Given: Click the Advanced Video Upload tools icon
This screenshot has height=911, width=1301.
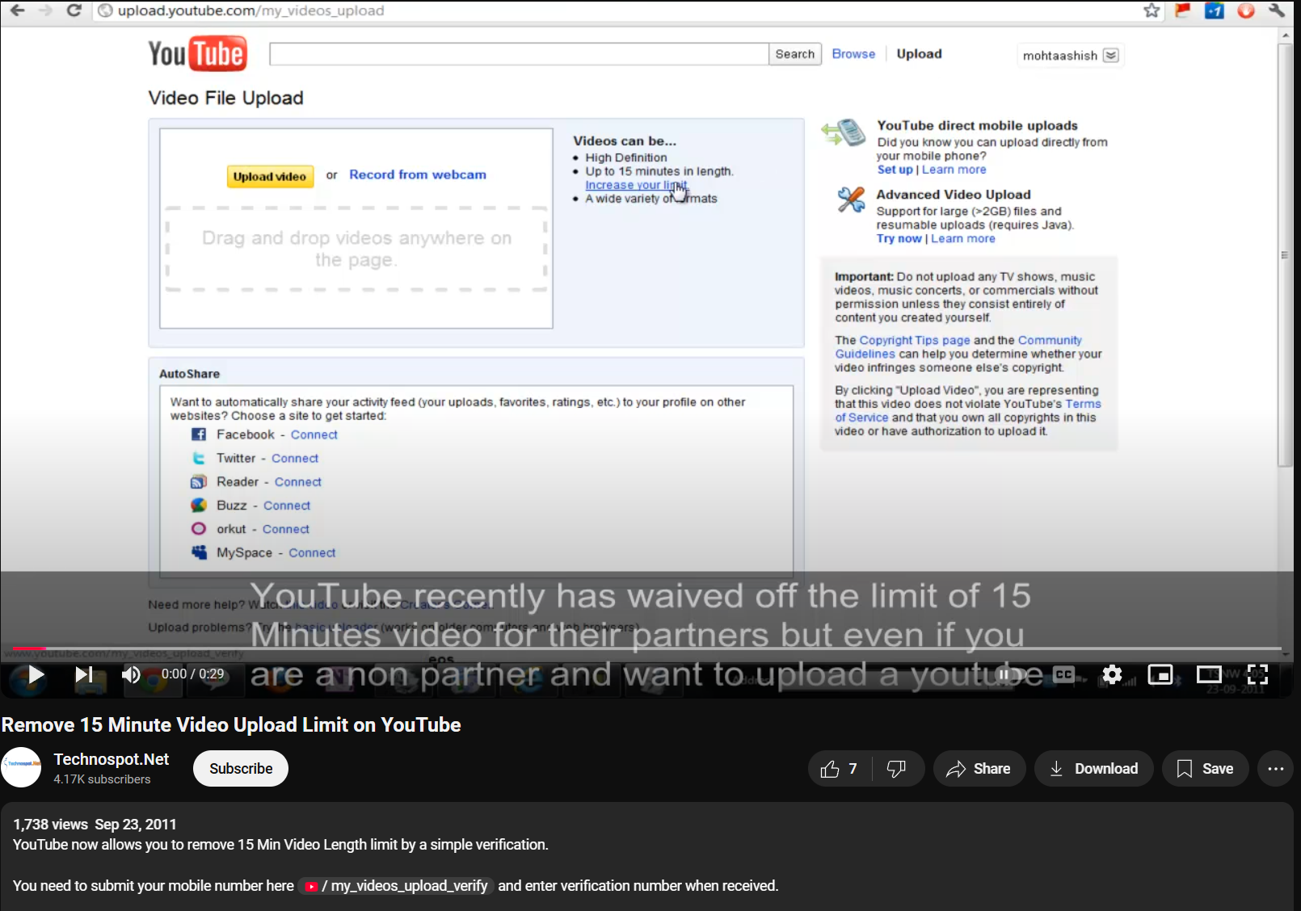Looking at the screenshot, I should 851,199.
